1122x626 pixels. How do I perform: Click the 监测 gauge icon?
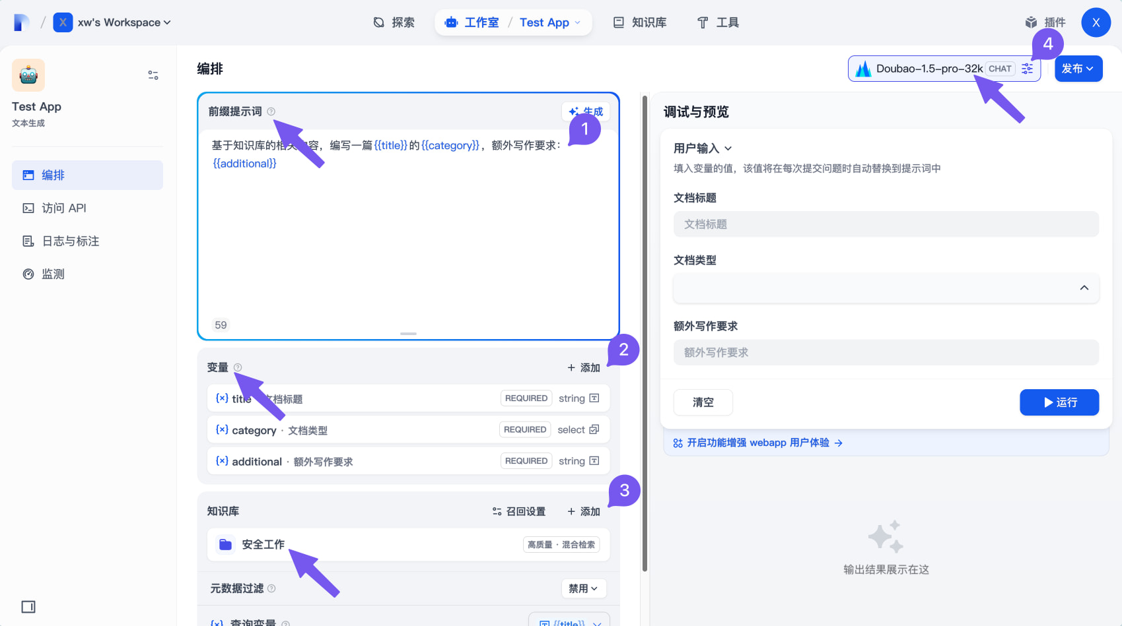click(x=28, y=274)
